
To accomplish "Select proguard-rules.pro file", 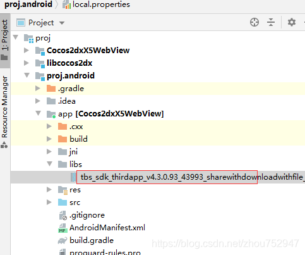I will point(105,252).
